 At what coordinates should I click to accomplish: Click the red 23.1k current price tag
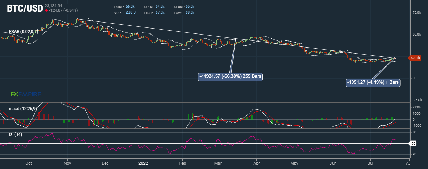(x=415, y=58)
